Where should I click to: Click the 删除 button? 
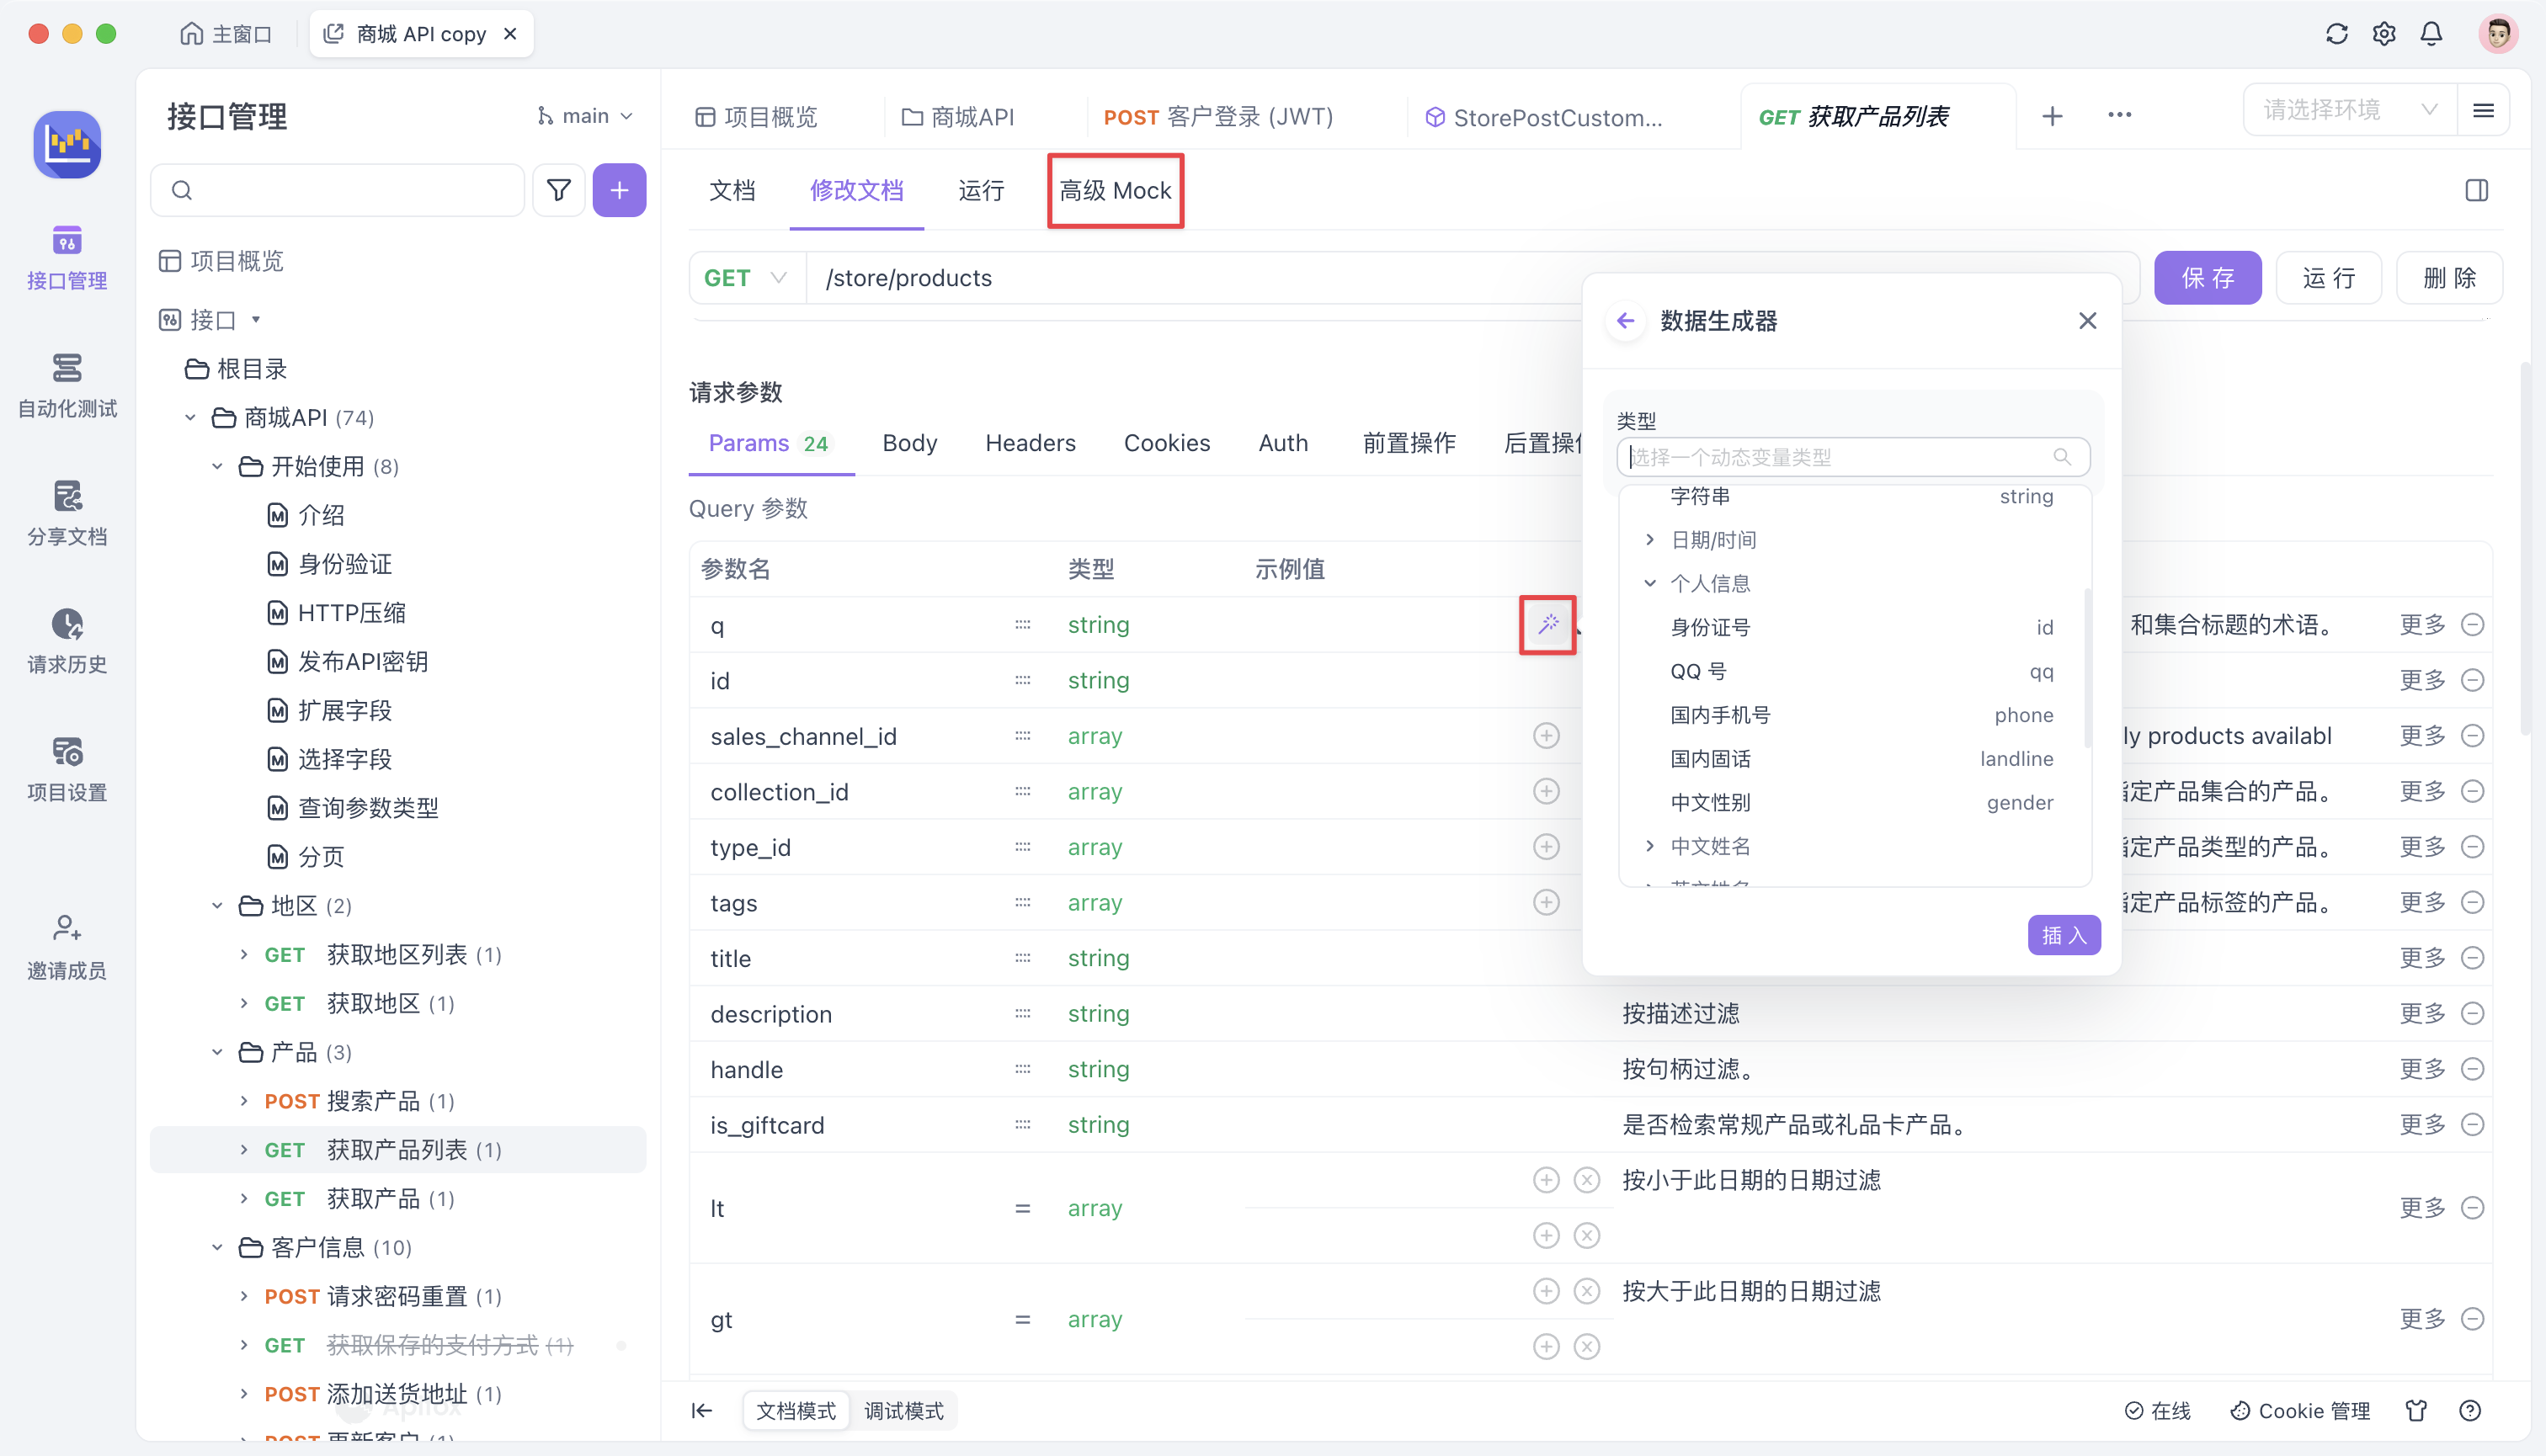click(x=2449, y=278)
